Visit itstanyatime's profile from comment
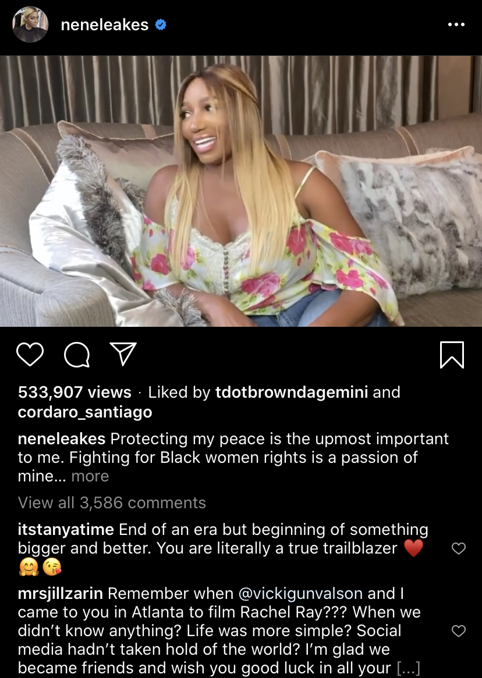 (x=66, y=530)
